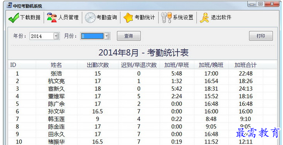This screenshot has height=145, width=283.
Task: Select the name cell 杭文亮
Action: [x=56, y=81]
